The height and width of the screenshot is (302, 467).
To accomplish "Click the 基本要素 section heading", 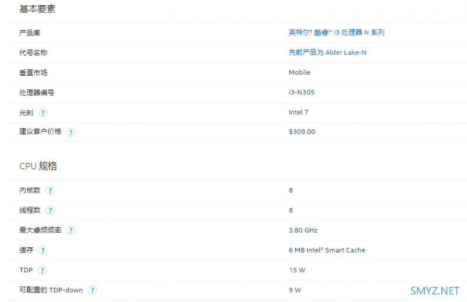I will click(37, 9).
